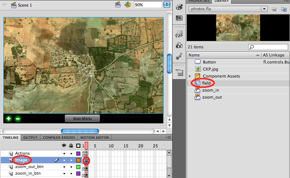The height and width of the screenshot is (178, 290).
Task: Click the Component Assets folder icon
Action: click(197, 76)
